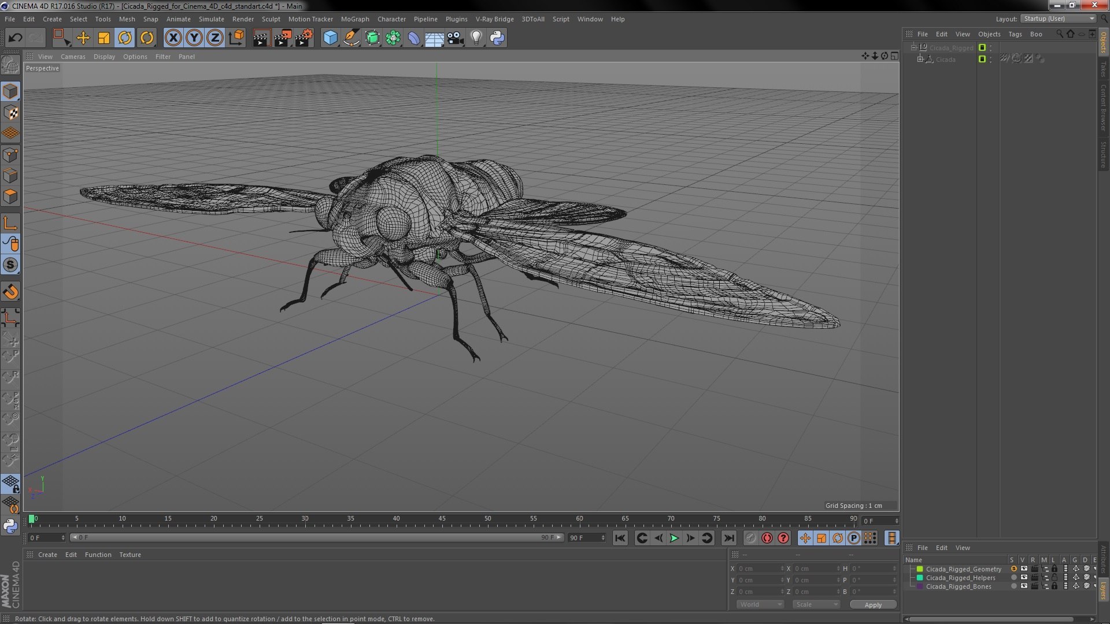Image resolution: width=1110 pixels, height=624 pixels.
Task: Toggle X axis lock
Action: pyautogui.click(x=173, y=38)
